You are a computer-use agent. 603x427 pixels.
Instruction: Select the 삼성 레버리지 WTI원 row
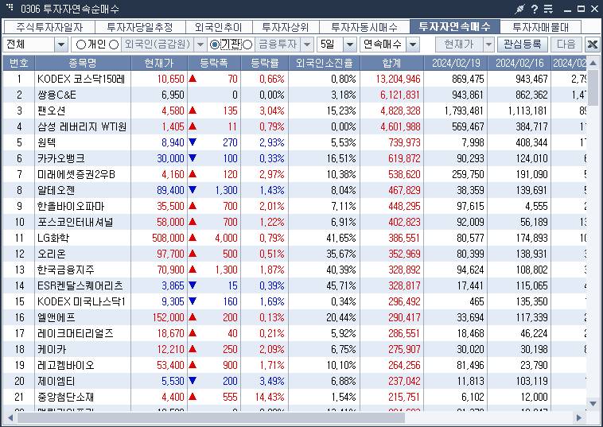(294, 126)
